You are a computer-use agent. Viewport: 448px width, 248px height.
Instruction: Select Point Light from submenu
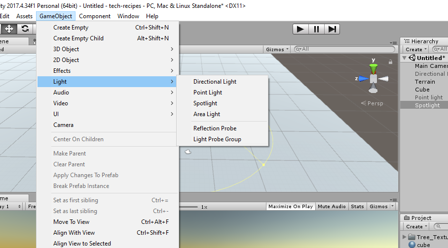[223, 93]
